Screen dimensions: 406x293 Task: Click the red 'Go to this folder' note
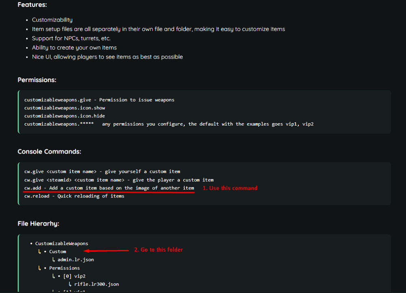(158, 250)
